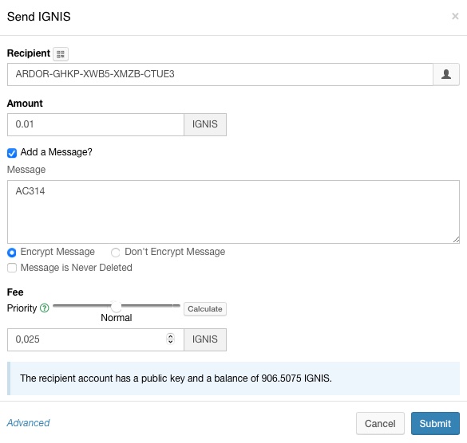The image size is (467, 443).
Task: Cancel the IGNIS transfer
Action: tap(380, 423)
